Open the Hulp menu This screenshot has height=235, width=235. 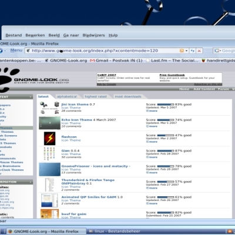[x=113, y=35]
